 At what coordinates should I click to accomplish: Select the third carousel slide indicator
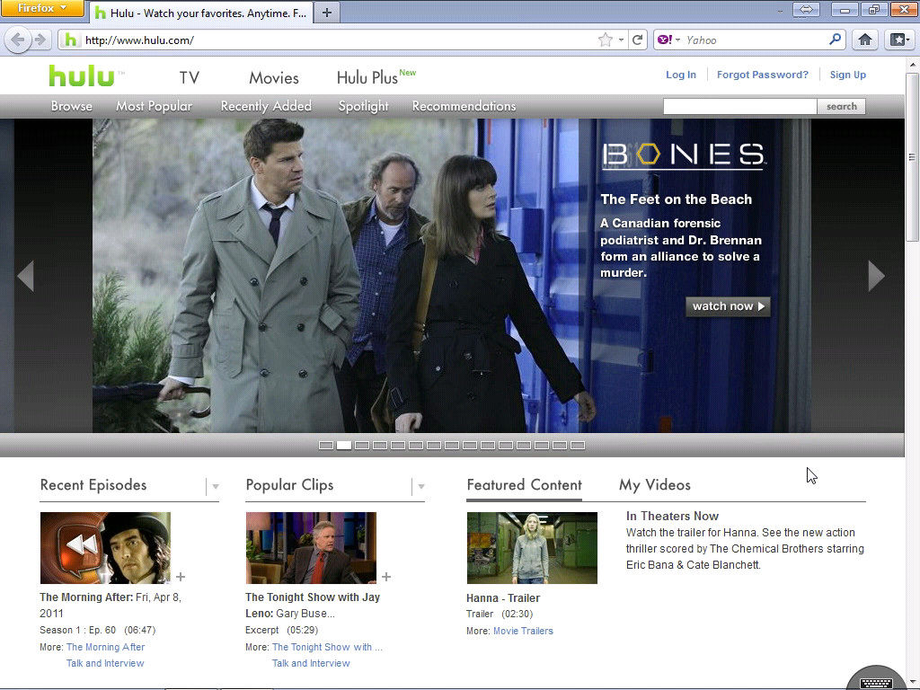coord(362,446)
